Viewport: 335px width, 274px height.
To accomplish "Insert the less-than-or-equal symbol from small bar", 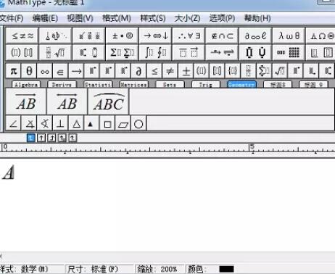I will 154,71.
